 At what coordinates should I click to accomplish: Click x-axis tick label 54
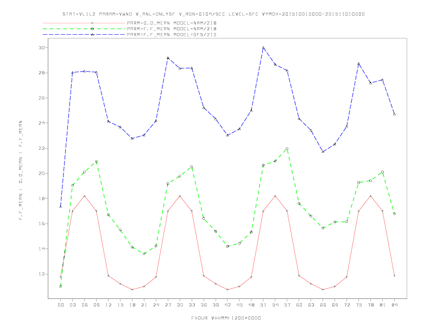pos(275,305)
